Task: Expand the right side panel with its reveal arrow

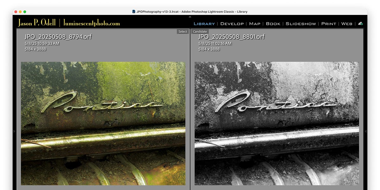Action: 365,131
